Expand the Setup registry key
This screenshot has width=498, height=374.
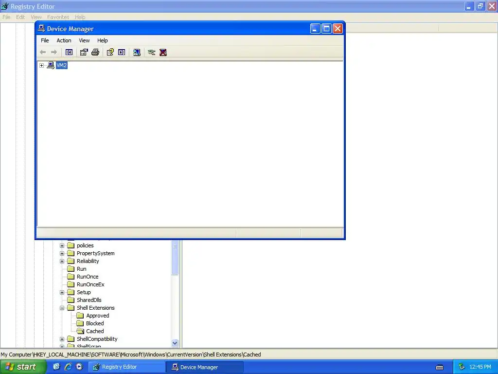point(62,292)
